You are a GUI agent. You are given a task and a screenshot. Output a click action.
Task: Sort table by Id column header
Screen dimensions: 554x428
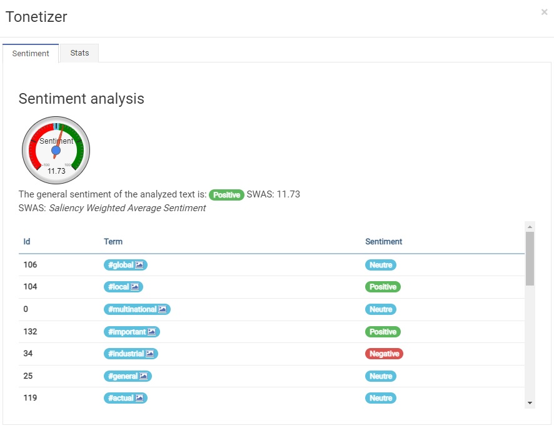pos(27,242)
